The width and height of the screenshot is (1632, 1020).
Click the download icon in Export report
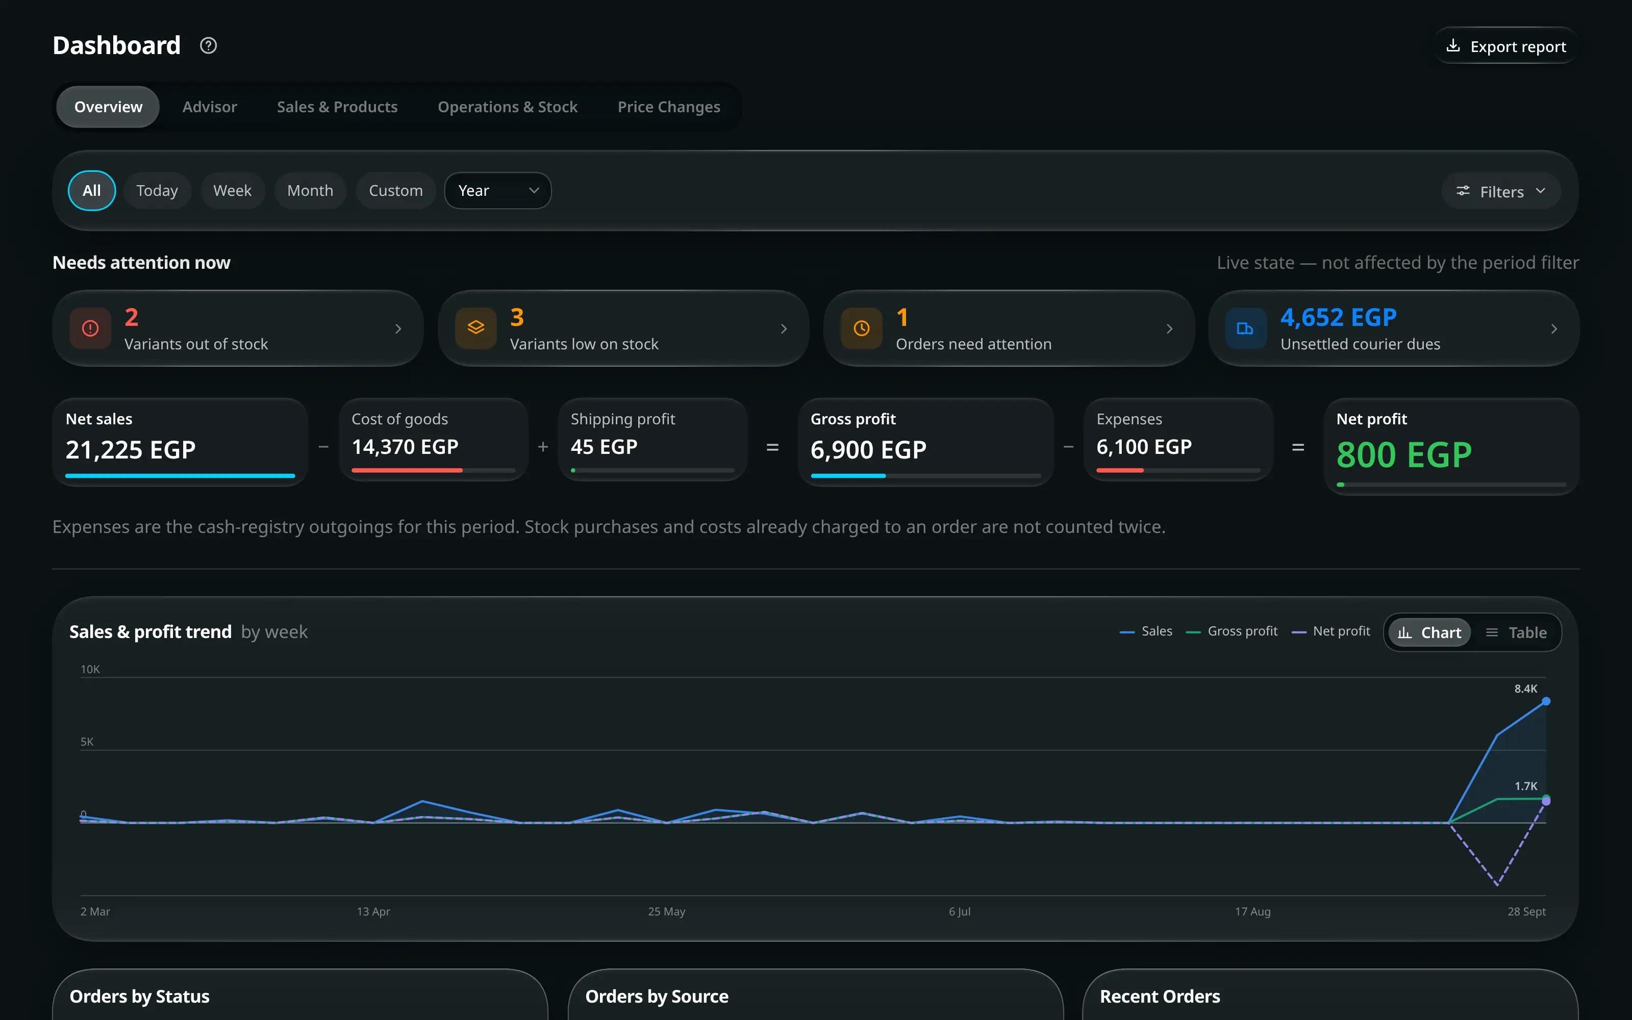(x=1453, y=45)
